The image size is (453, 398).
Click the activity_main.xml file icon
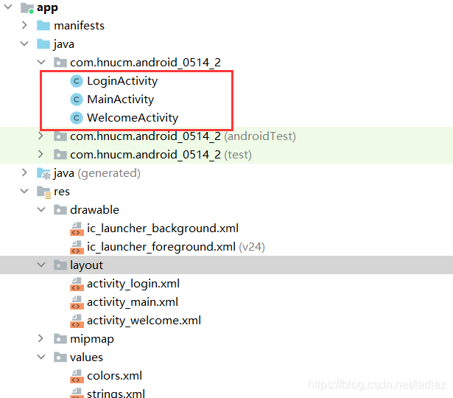tap(77, 303)
